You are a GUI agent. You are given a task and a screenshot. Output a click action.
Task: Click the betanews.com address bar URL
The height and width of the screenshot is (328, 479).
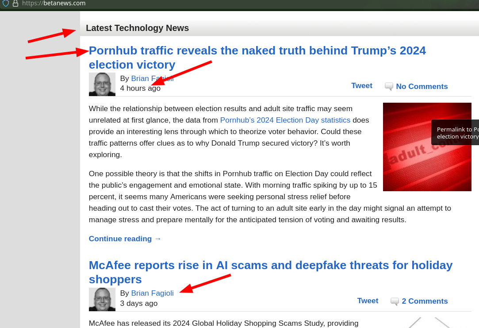54,4
